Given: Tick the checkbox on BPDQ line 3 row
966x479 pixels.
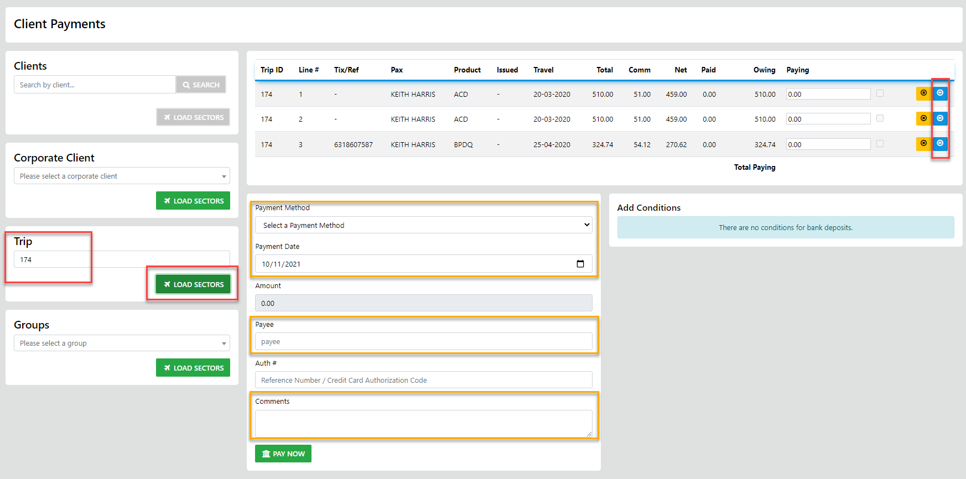Looking at the screenshot, I should [880, 144].
